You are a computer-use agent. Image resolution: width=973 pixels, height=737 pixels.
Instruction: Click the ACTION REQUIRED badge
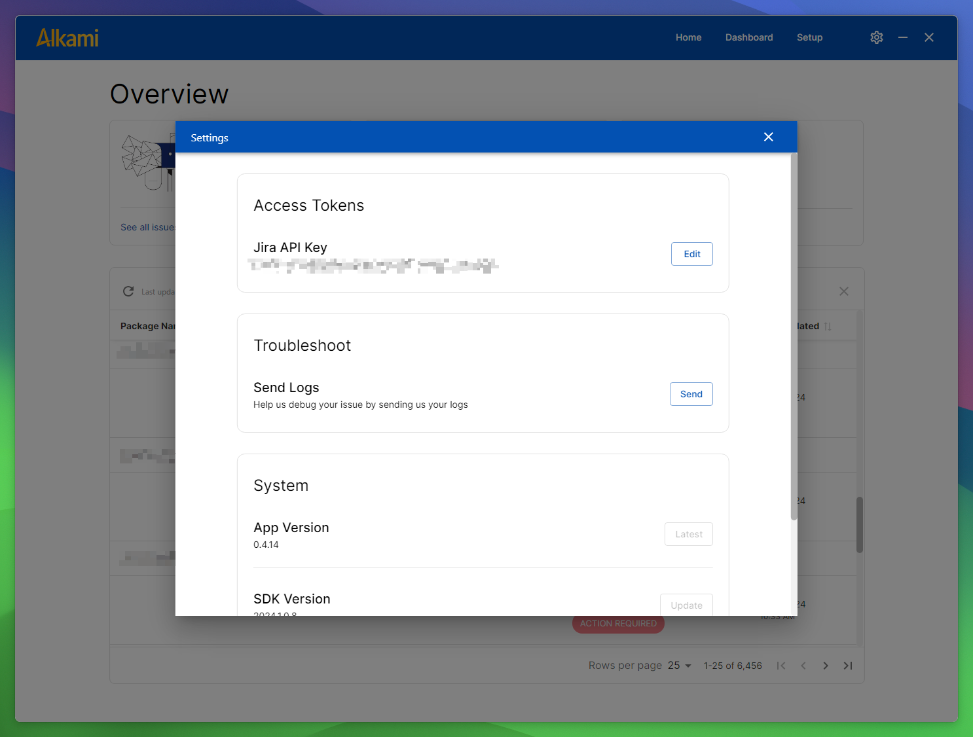pos(618,624)
